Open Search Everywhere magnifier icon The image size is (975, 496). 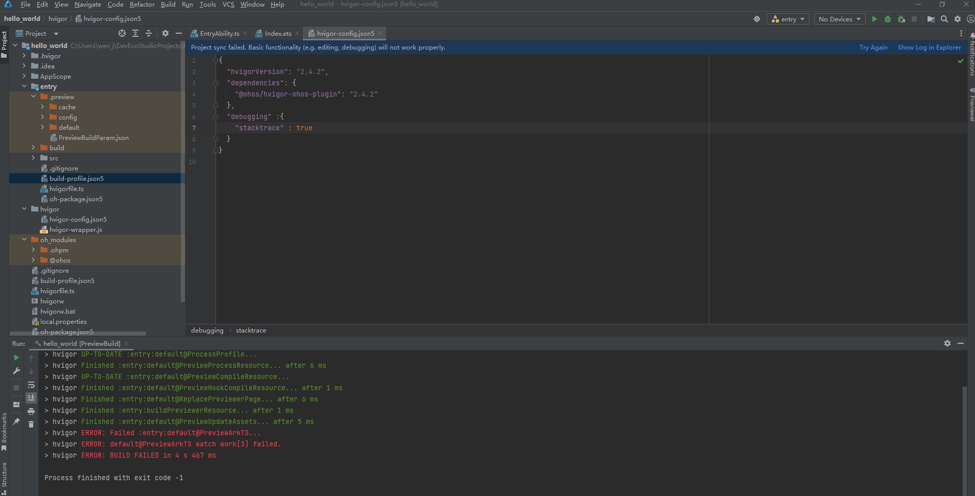pos(944,19)
